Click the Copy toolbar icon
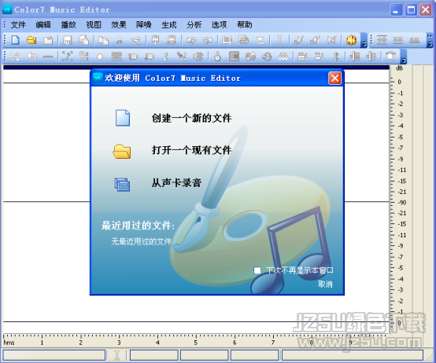 [x=103, y=40]
